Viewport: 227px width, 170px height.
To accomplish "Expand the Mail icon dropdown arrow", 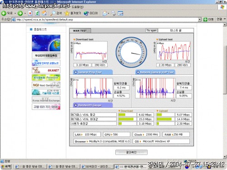I will coord(109,14).
